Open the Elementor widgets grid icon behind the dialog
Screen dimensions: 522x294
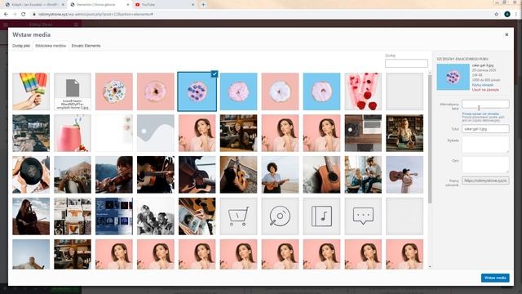(x=76, y=24)
